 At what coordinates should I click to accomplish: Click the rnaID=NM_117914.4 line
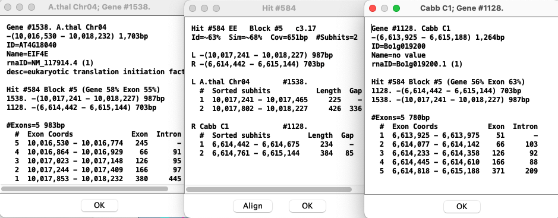[50, 63]
